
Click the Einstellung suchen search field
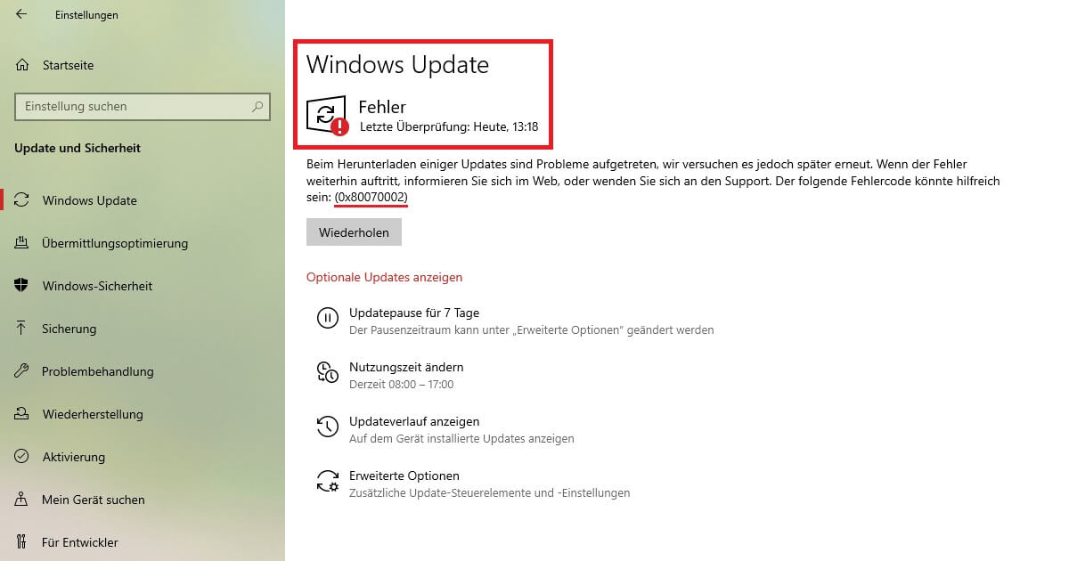(143, 106)
